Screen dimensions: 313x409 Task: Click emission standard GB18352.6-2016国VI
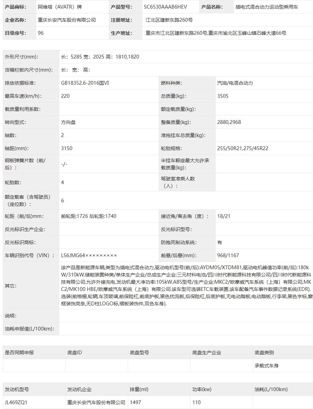pos(85,83)
